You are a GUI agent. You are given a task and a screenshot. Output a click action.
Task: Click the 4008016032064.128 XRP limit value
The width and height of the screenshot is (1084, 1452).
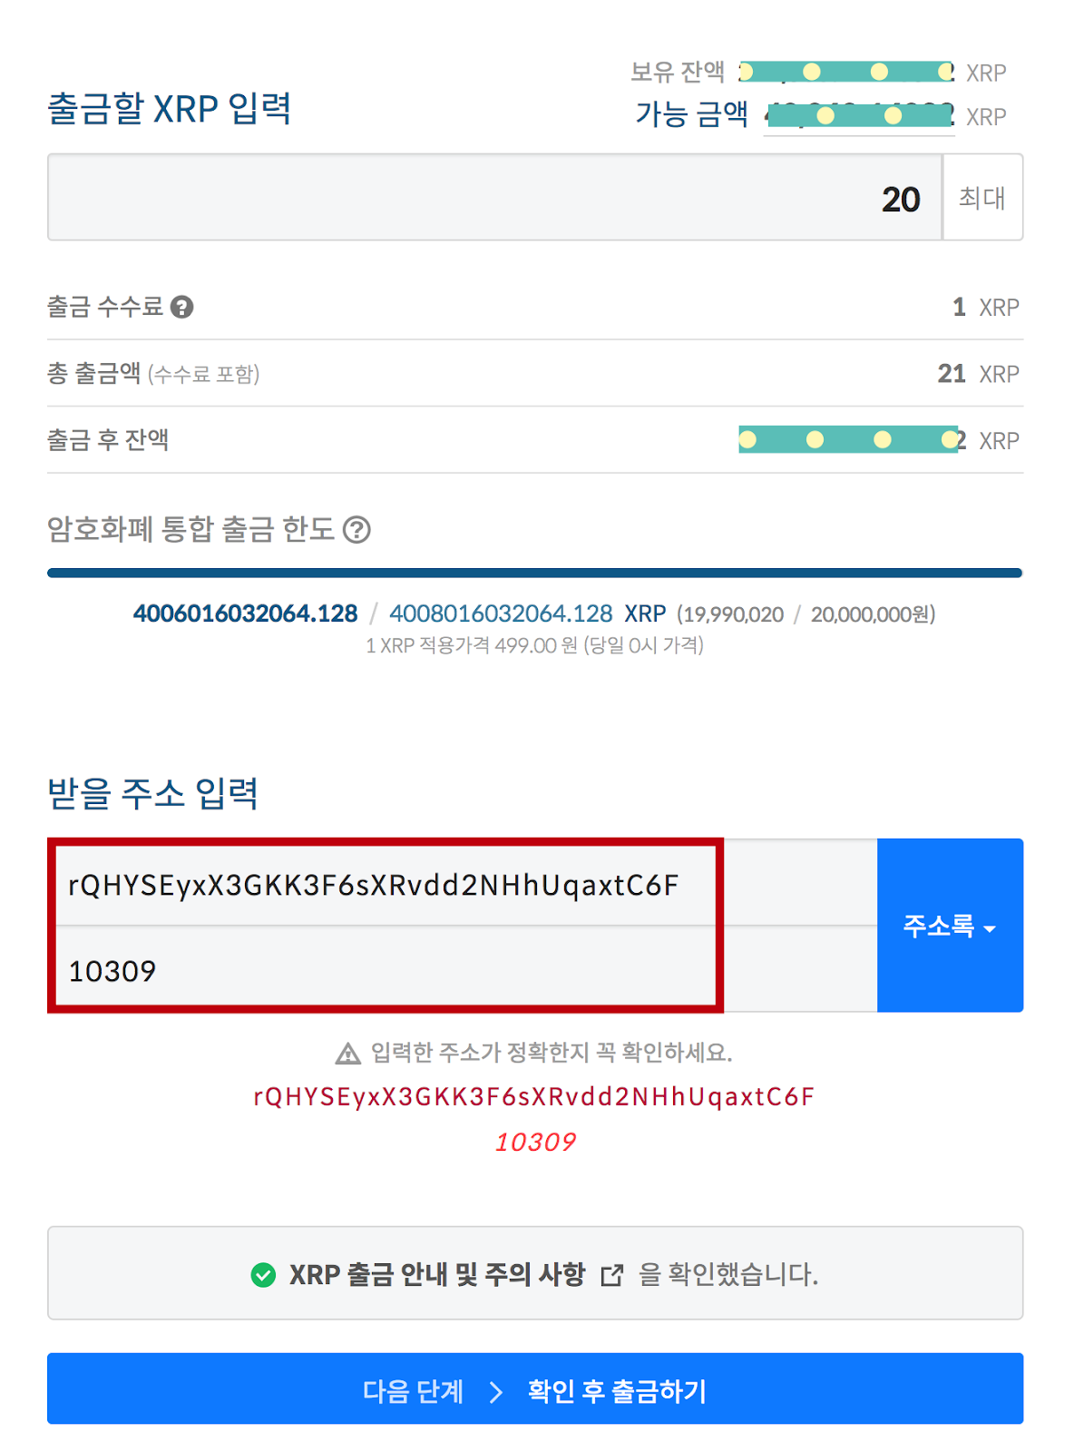pyautogui.click(x=527, y=613)
